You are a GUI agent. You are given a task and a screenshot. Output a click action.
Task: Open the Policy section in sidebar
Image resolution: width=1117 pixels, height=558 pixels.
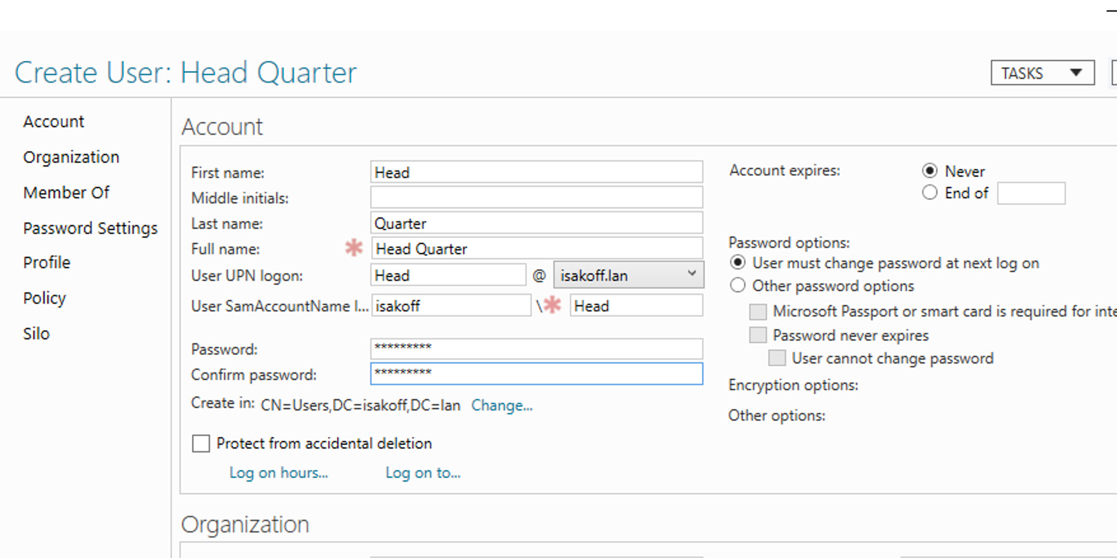click(45, 298)
